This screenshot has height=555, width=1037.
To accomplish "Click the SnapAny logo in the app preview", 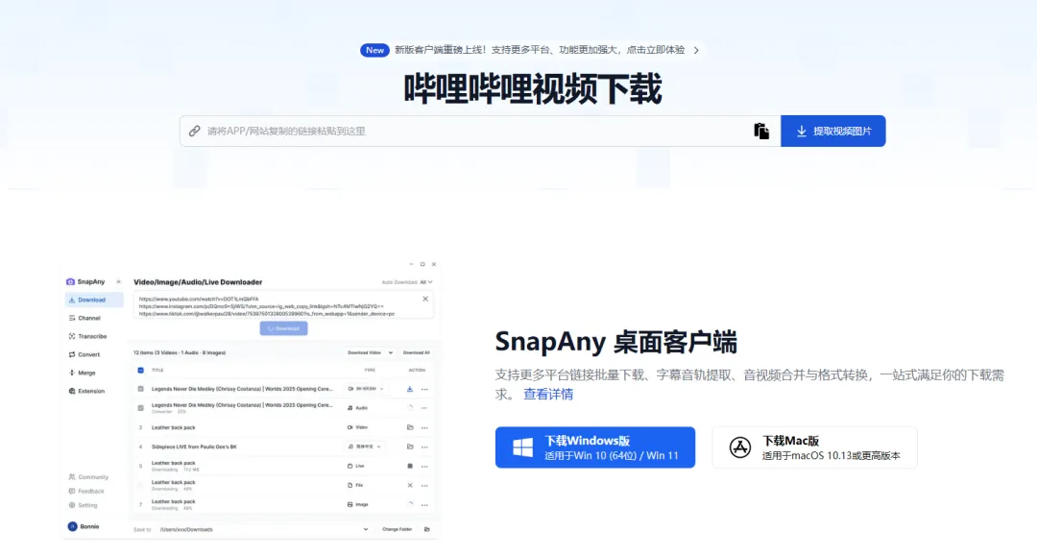I will pos(70,281).
